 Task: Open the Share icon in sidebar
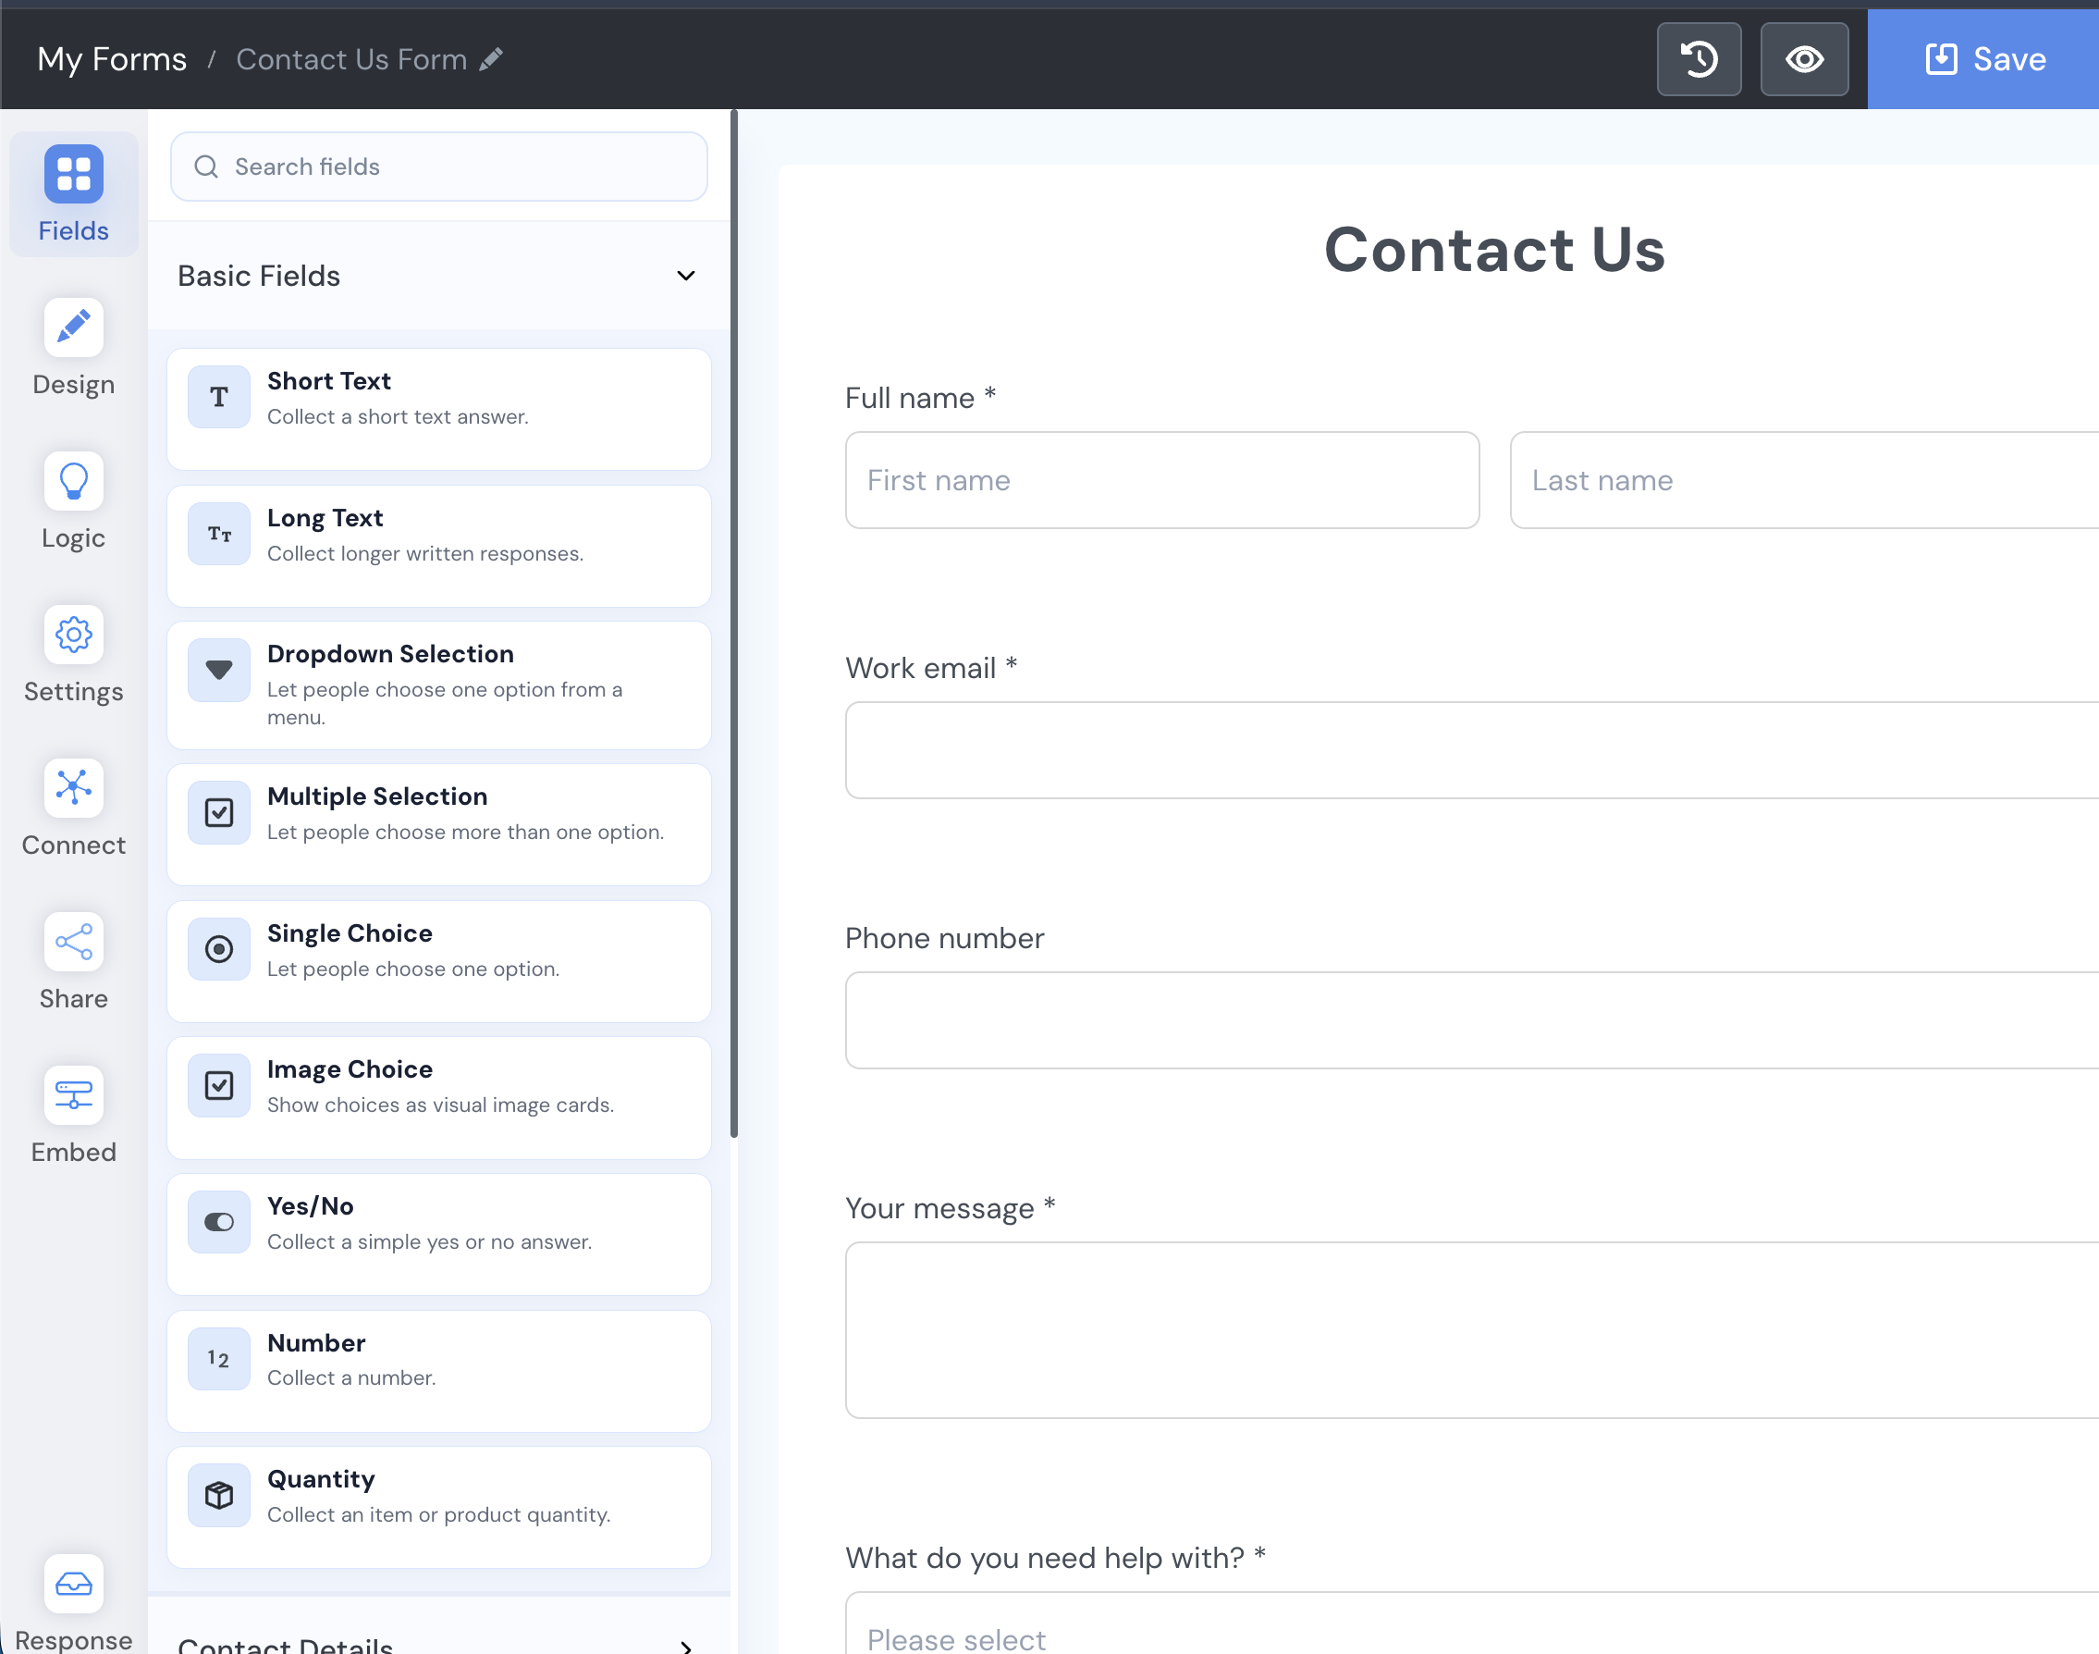74,942
